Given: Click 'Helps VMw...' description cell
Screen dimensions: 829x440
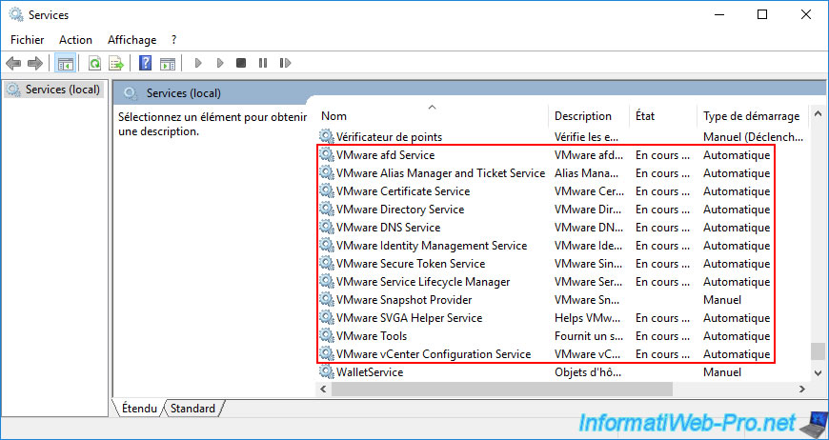Looking at the screenshot, I should [x=586, y=318].
